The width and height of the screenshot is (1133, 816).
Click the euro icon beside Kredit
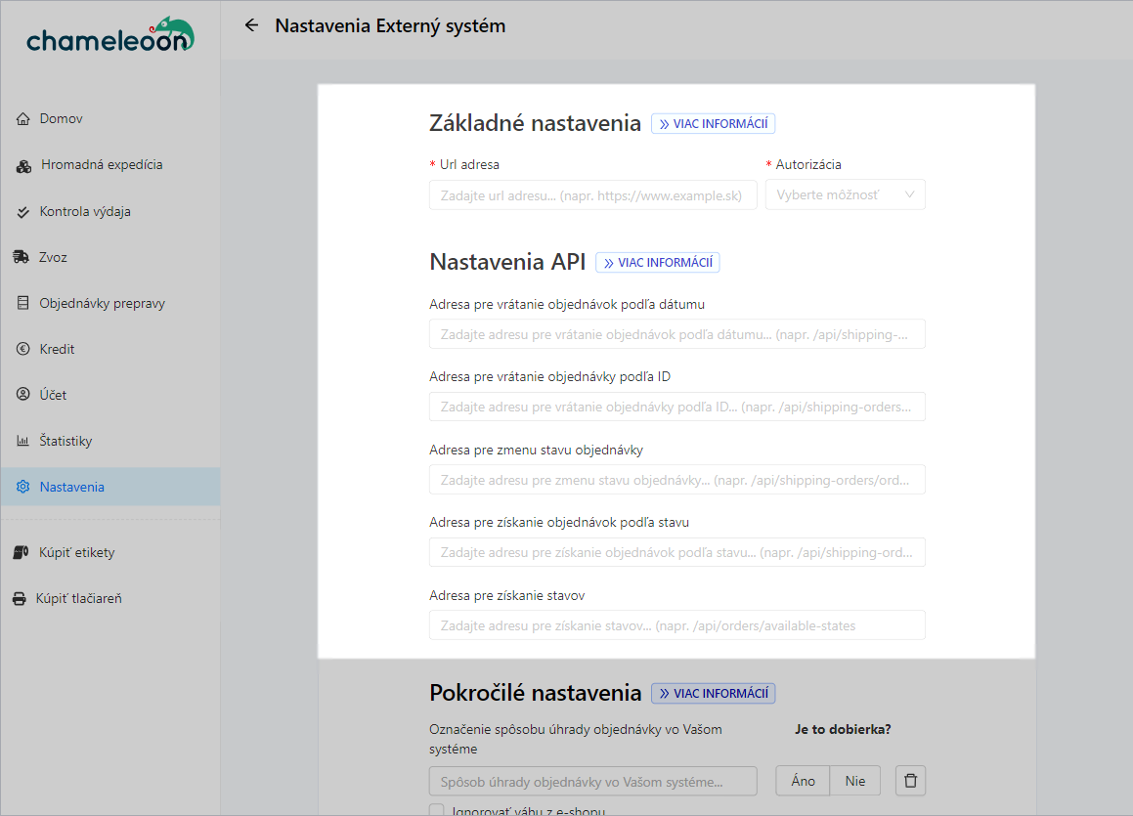pos(23,350)
